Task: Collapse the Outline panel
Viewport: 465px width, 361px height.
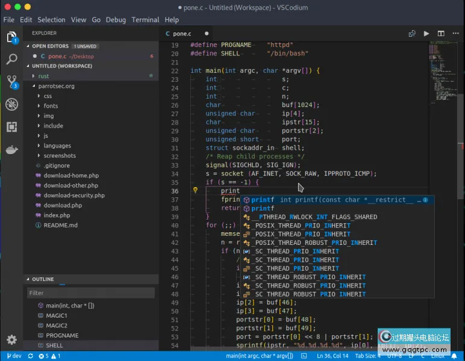Action: (x=42, y=279)
